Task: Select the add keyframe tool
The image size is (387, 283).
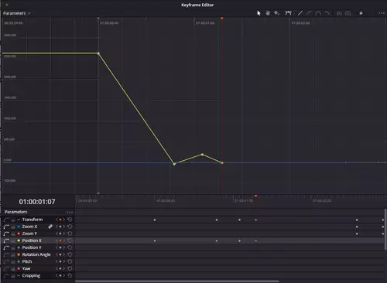Action: coord(276,13)
